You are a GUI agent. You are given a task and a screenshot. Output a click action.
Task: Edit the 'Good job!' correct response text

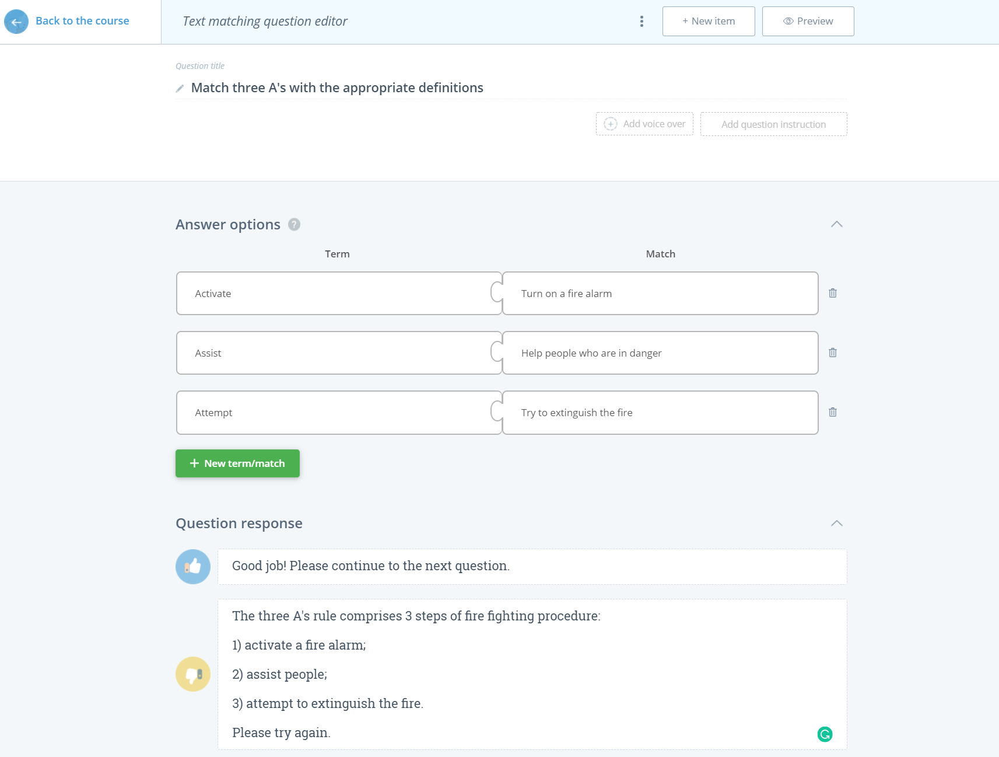tap(532, 566)
